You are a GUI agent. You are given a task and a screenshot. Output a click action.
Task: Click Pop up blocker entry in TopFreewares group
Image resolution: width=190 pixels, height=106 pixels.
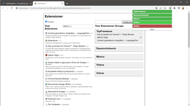tap(115, 35)
